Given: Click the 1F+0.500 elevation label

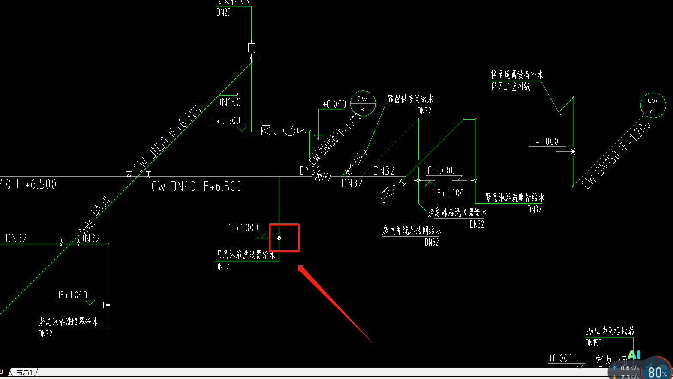Looking at the screenshot, I should 225,121.
